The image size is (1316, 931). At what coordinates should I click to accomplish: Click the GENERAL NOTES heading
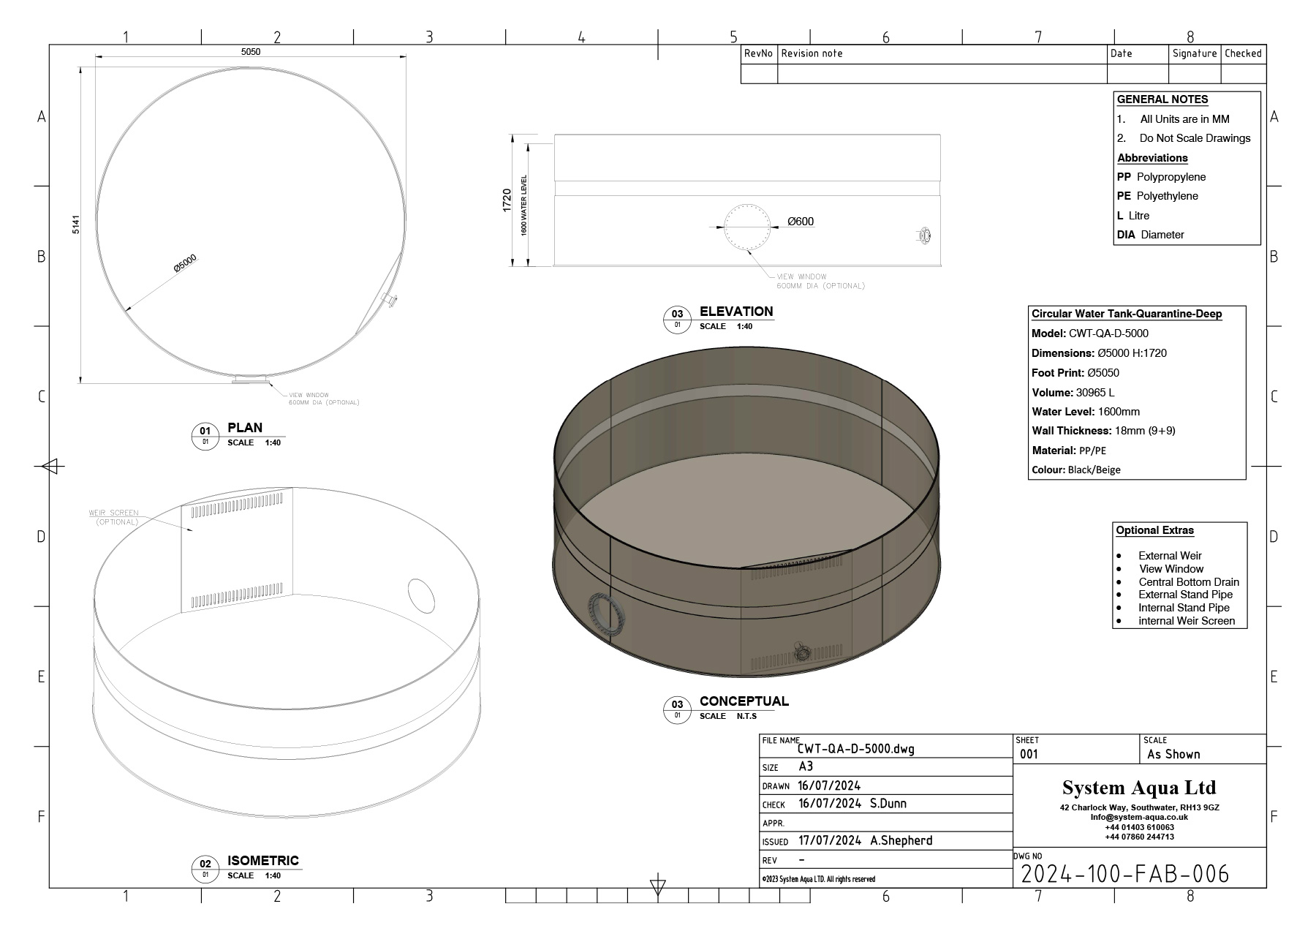coord(1162,99)
